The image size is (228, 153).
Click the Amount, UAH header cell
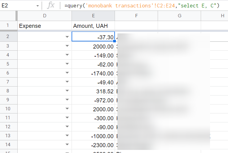click(93, 26)
